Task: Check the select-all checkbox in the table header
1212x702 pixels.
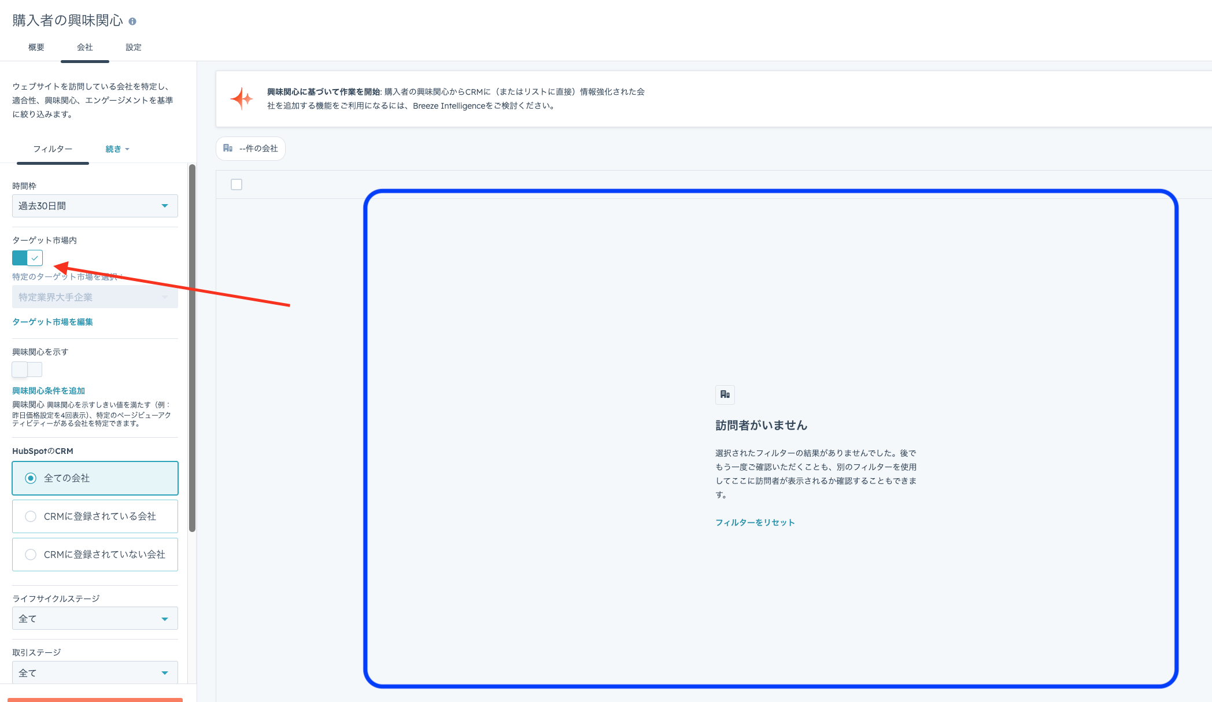Action: click(x=237, y=184)
